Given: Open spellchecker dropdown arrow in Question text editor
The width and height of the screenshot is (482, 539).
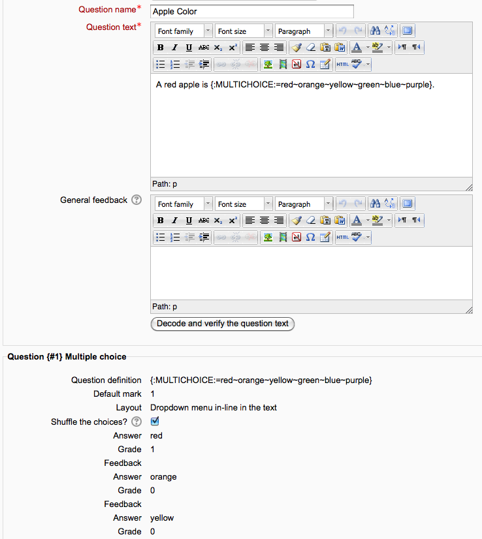Looking at the screenshot, I should 368,65.
